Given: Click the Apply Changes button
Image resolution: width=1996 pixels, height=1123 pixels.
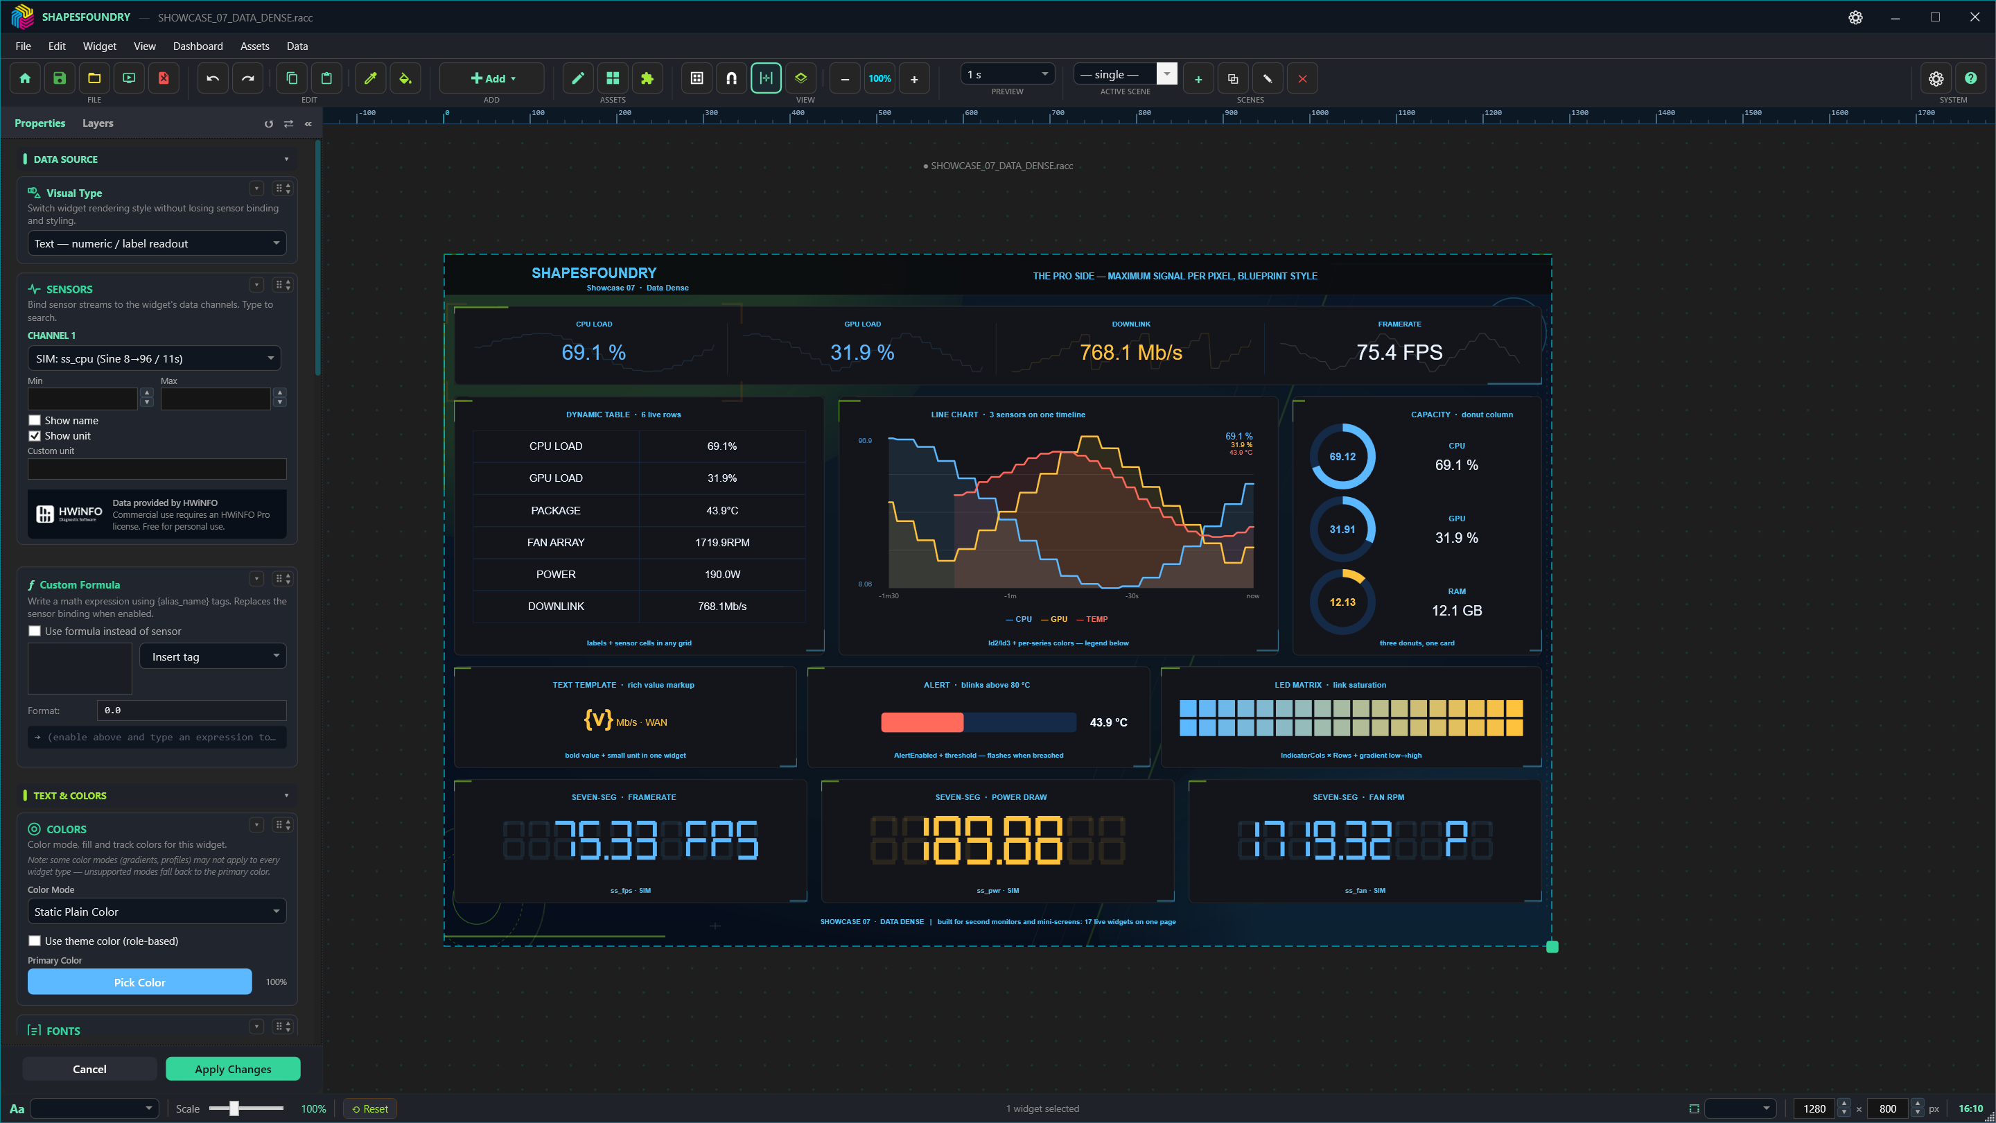Looking at the screenshot, I should tap(232, 1069).
